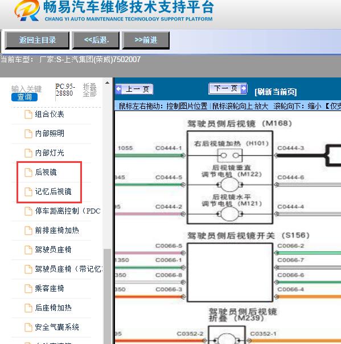Open the 前排座椅加热 entry
Image resolution: width=341 pixels, height=344 pixels.
point(57,230)
